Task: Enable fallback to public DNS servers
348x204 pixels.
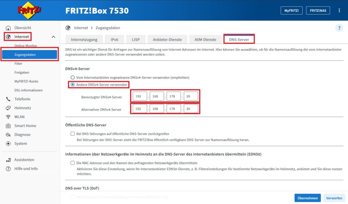Action: [73, 134]
